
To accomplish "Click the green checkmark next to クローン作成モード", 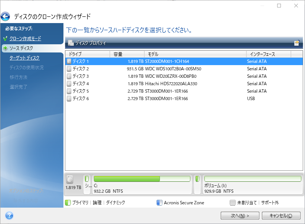I will tap(5, 38).
